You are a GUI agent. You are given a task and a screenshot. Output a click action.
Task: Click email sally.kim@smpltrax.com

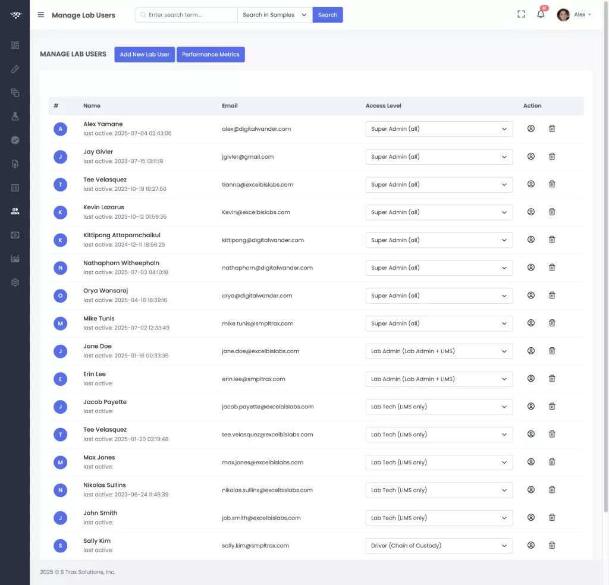click(256, 546)
